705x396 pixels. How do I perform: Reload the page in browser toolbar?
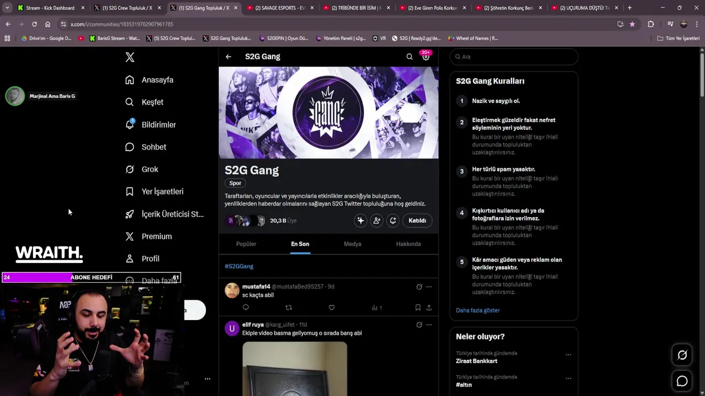click(x=34, y=24)
